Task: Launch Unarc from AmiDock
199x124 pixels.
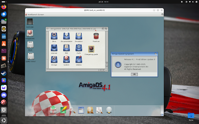Action: (x=90, y=110)
